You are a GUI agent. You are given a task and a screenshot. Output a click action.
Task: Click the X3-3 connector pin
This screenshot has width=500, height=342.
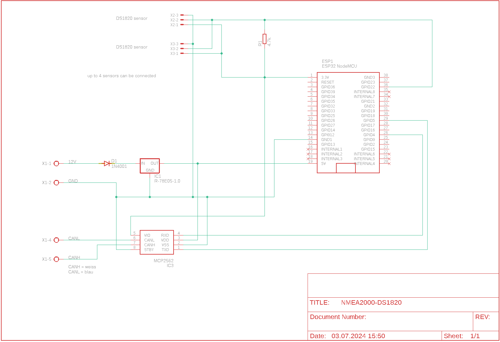point(182,44)
